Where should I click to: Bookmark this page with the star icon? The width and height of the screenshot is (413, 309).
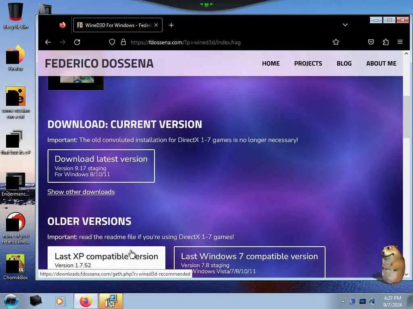tap(336, 42)
